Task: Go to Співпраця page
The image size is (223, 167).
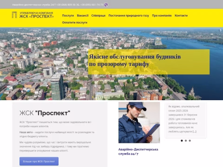Action: [x=98, y=16]
